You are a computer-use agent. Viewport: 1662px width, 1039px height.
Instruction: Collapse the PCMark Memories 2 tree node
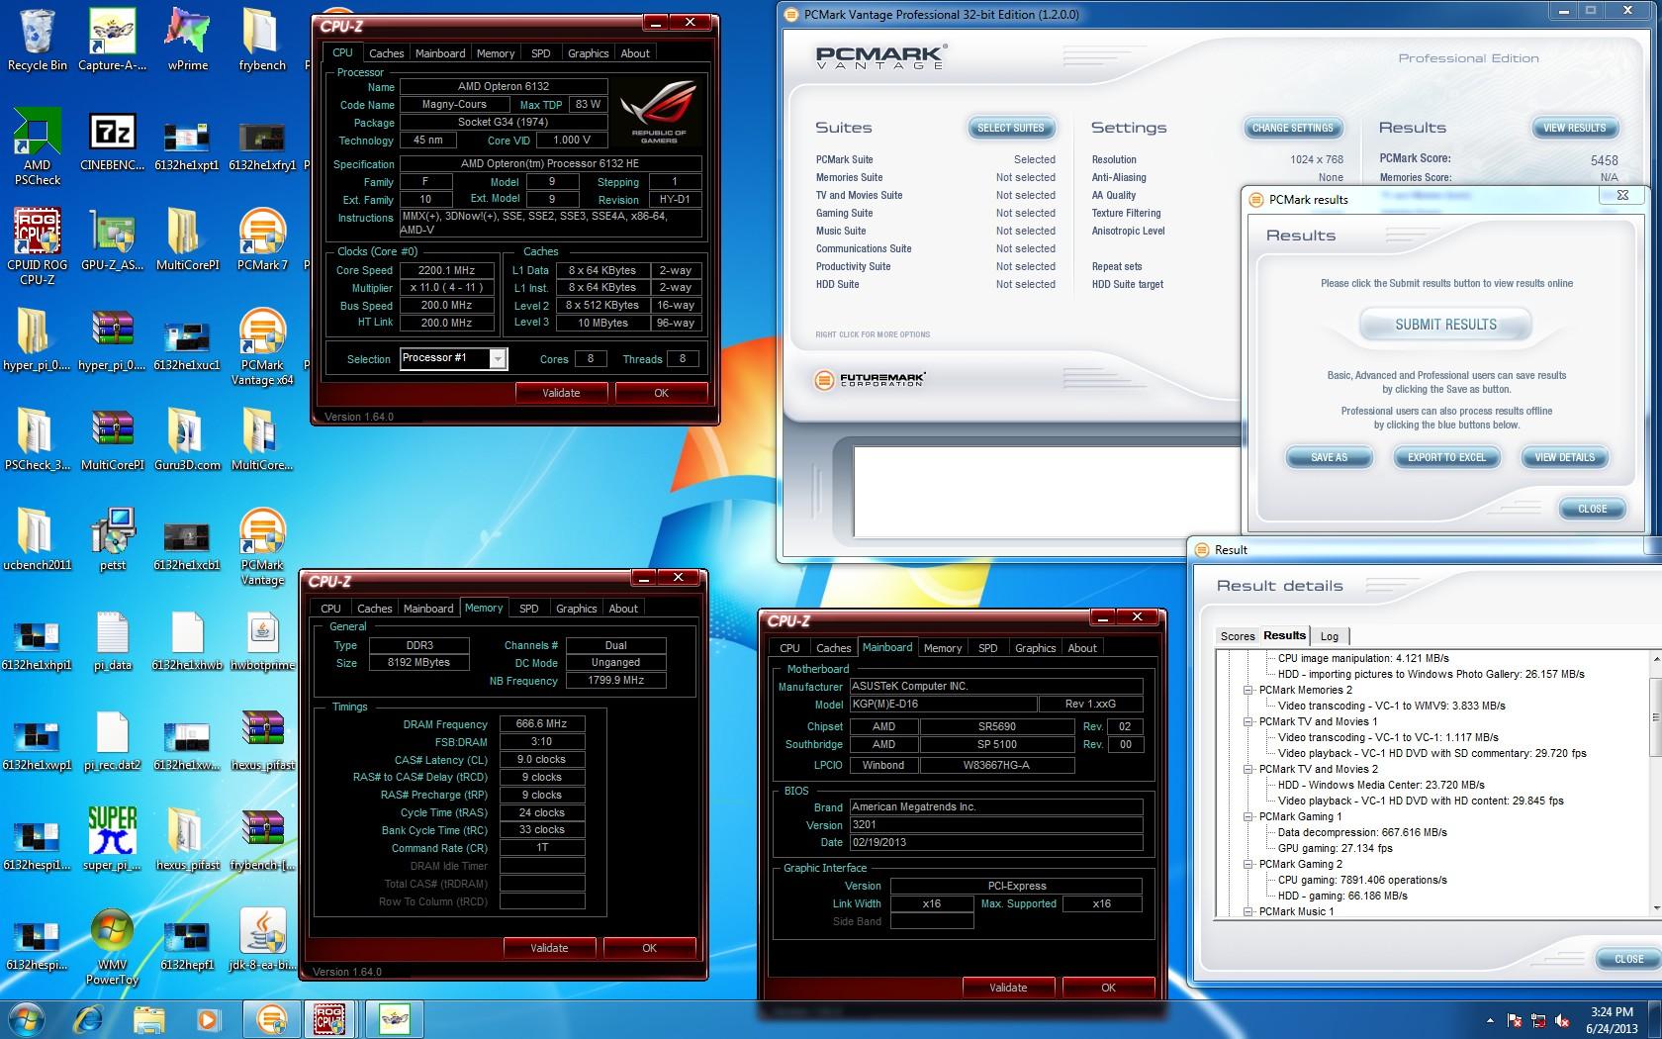[x=1248, y=690]
